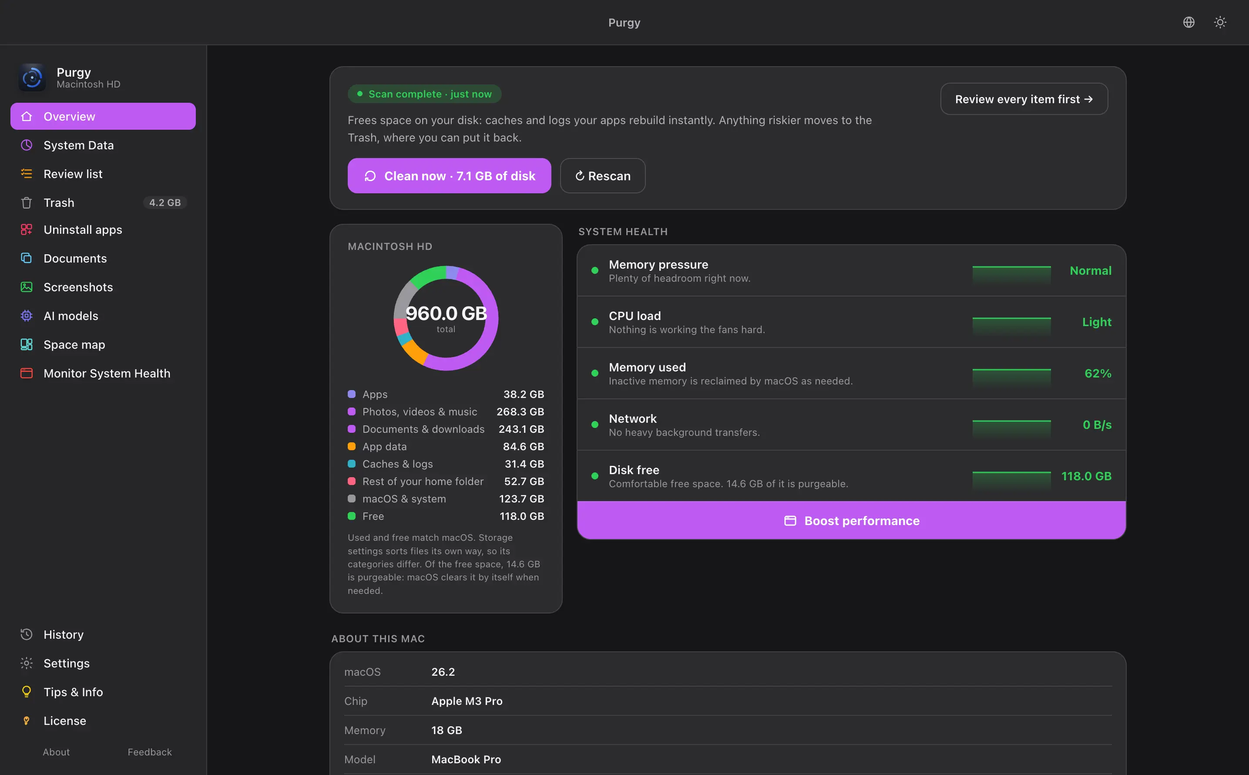
Task: Click Review every item first button
Action: pyautogui.click(x=1024, y=99)
